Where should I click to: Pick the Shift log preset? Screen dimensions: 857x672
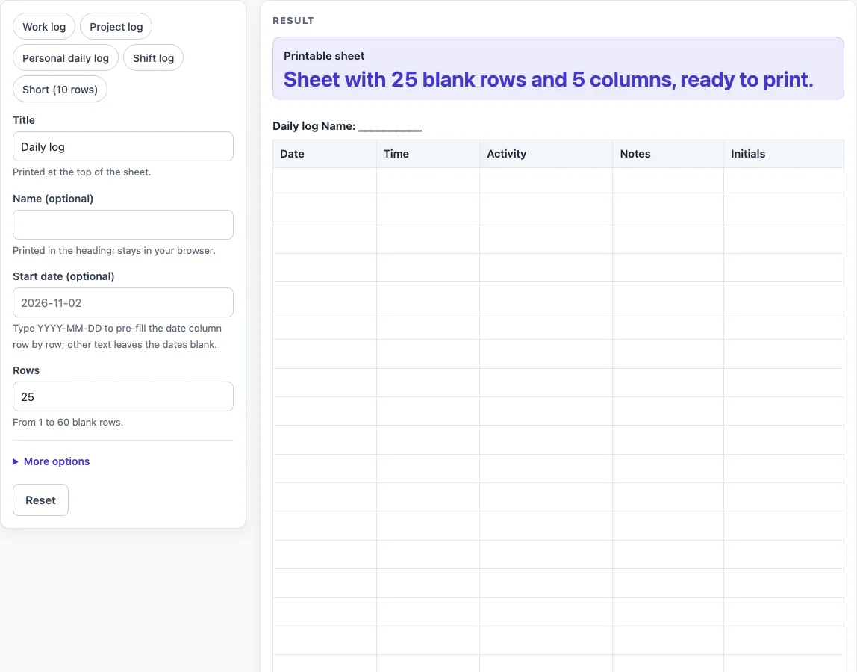point(153,58)
